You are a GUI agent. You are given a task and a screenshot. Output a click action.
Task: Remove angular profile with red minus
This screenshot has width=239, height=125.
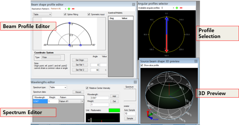181,8
